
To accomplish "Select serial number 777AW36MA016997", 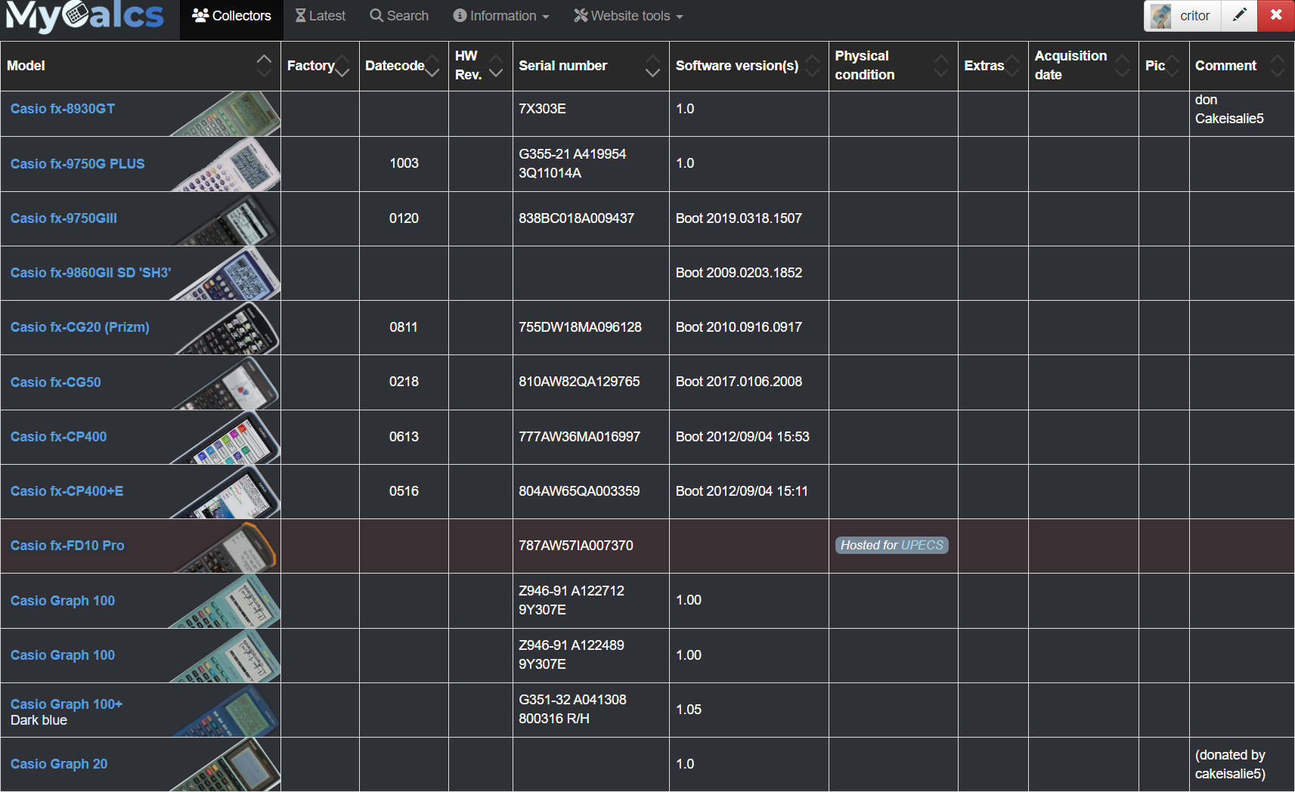I will 579,437.
